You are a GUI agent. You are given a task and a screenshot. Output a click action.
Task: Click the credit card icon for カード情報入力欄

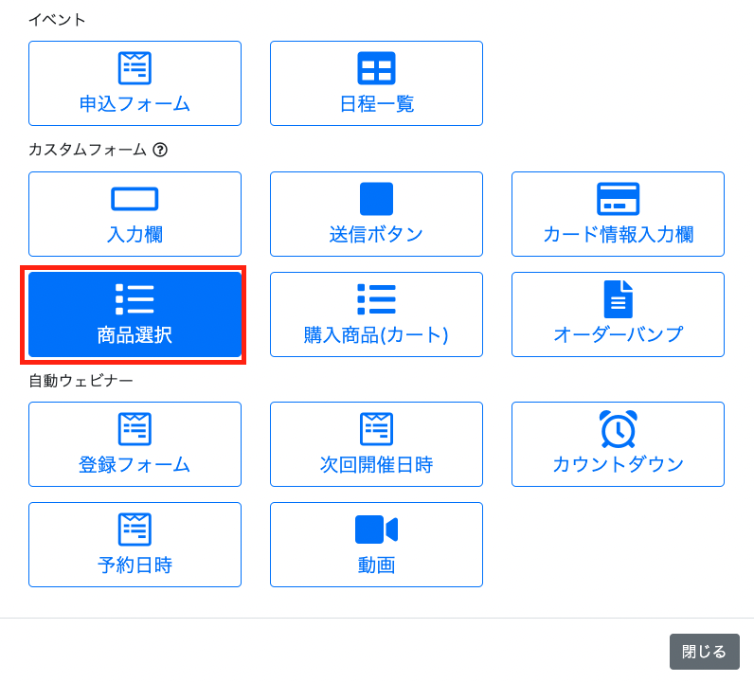coord(618,199)
